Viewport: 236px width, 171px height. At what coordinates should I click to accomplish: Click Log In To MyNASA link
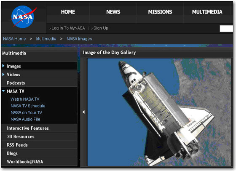point(68,28)
